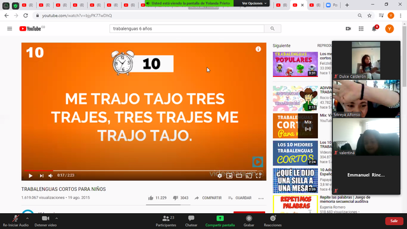This screenshot has width=407, height=229.
Task: Dislike the video with thumbs down
Action: click(x=181, y=198)
